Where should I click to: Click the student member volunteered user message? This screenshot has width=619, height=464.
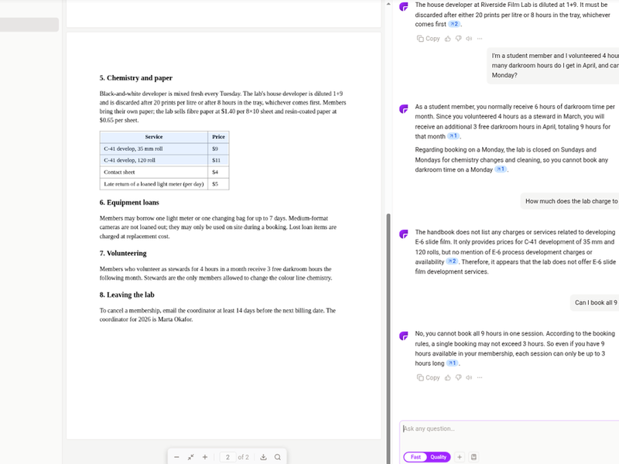(x=553, y=66)
